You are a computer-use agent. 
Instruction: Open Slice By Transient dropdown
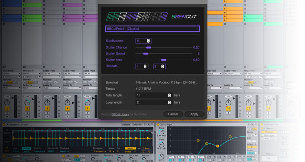(39, 151)
